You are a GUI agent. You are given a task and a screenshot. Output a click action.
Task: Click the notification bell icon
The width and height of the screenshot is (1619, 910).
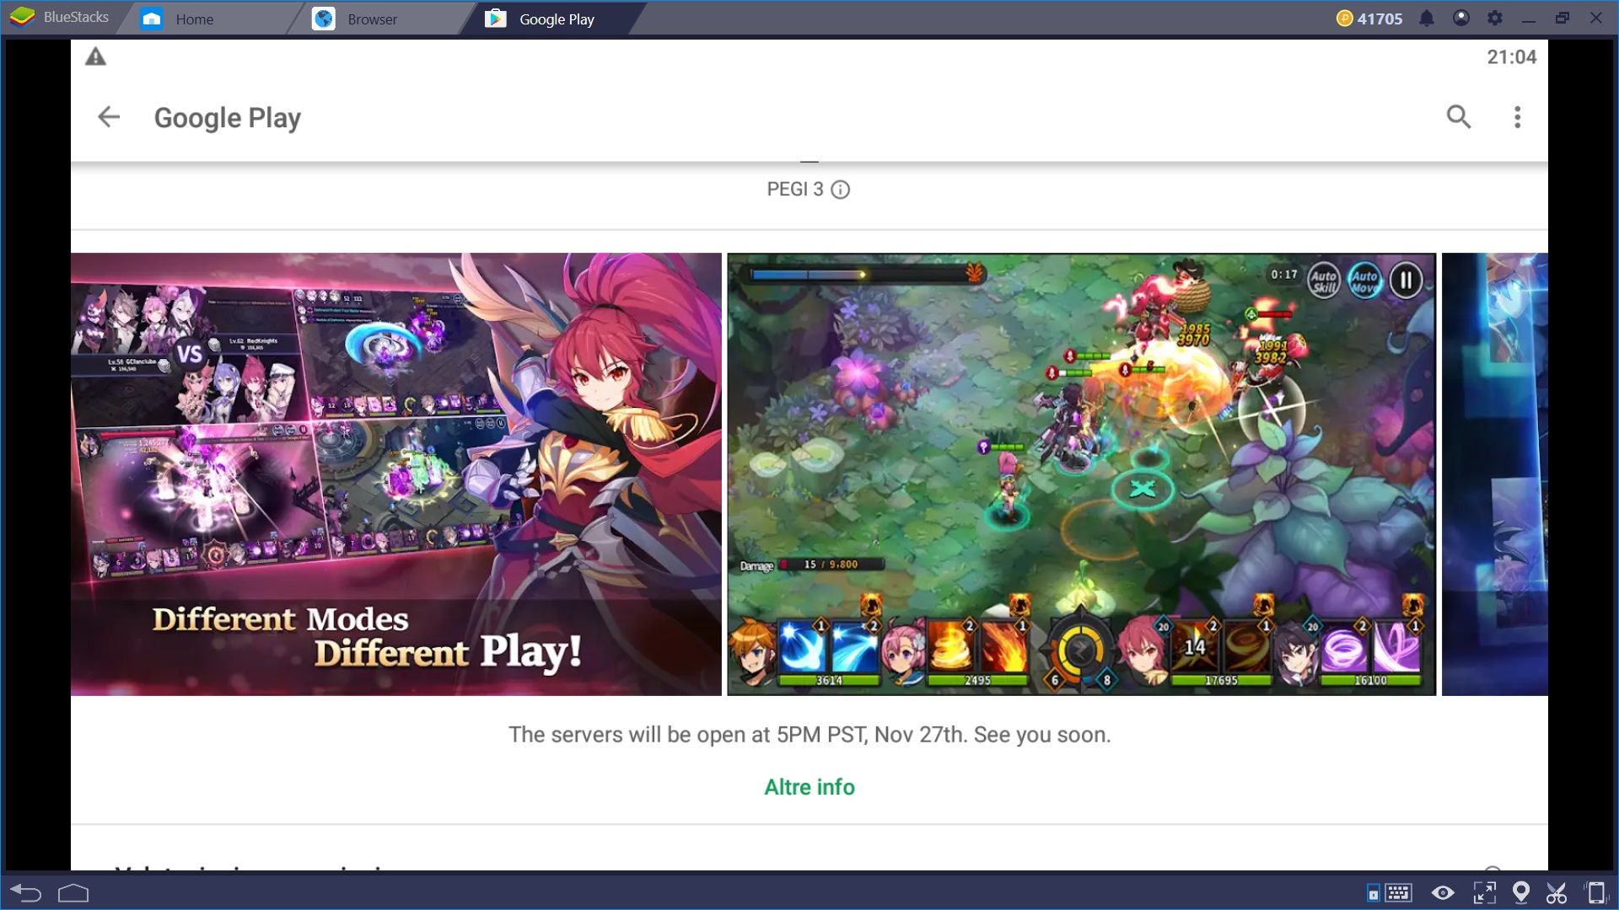[x=1424, y=18]
